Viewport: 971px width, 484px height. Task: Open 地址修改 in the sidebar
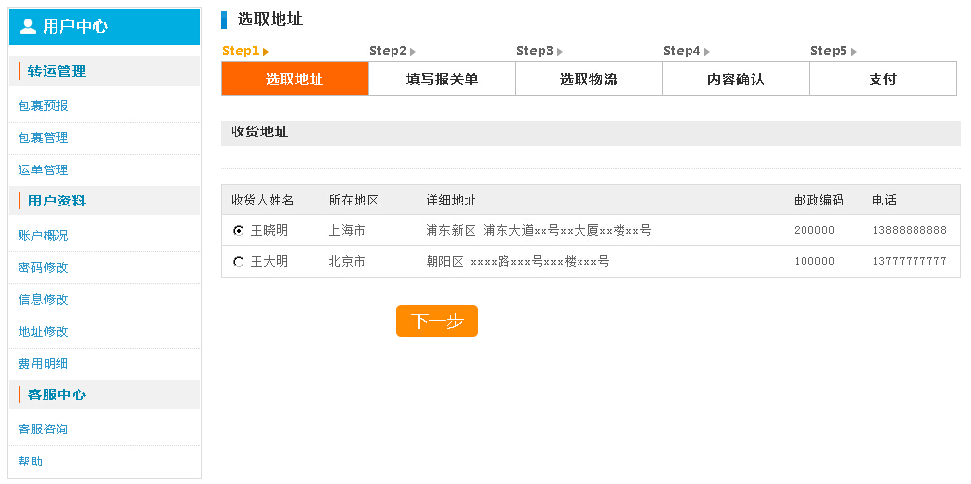[44, 332]
